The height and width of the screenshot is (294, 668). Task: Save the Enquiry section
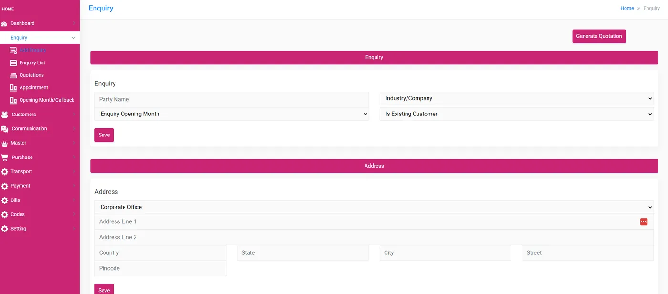tap(104, 135)
